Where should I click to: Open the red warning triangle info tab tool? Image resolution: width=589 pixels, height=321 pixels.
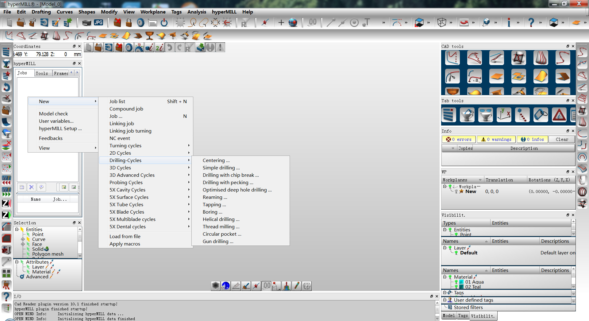point(559,115)
